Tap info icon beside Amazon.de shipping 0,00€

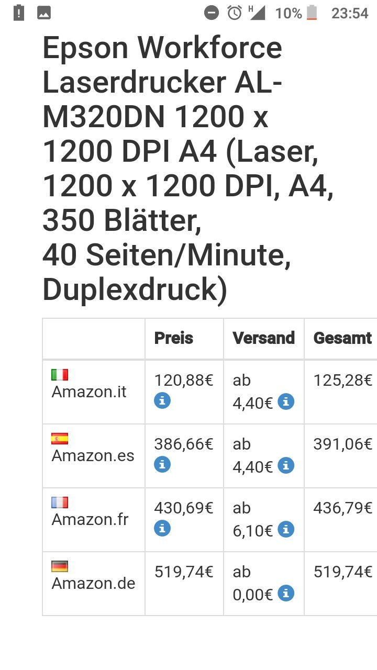point(286,594)
